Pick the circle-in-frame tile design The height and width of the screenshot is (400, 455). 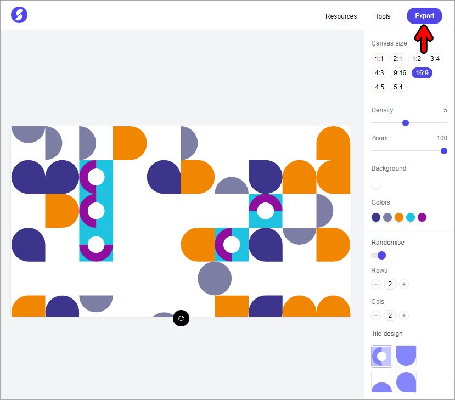click(381, 356)
